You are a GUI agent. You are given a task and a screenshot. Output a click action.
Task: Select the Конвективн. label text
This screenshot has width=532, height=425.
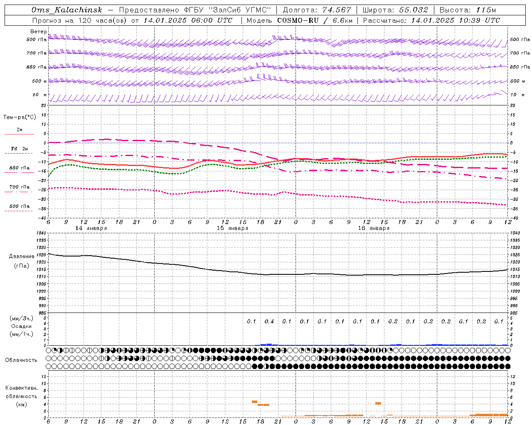pyautogui.click(x=21, y=388)
